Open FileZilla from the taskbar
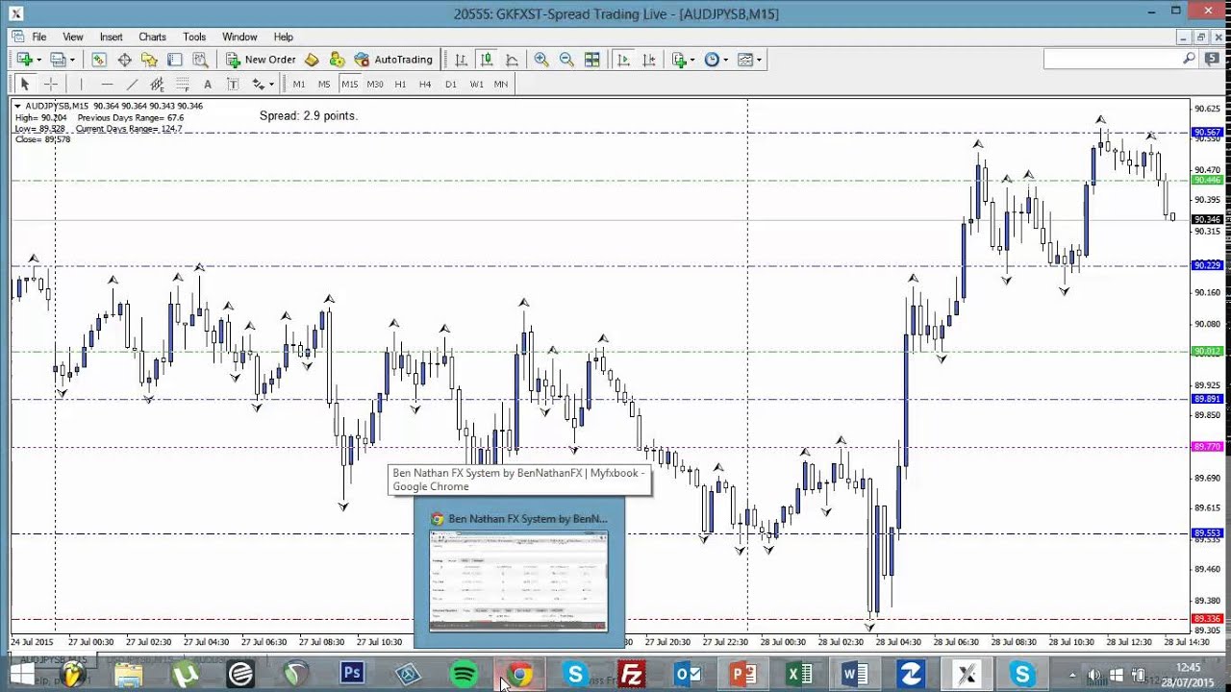Screen dimensions: 1231x692 click(x=632, y=674)
